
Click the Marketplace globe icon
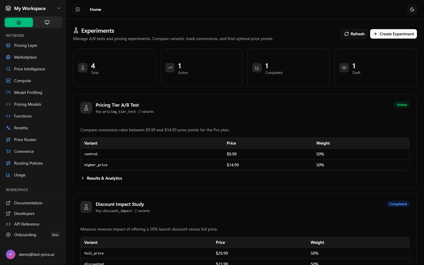[x=8, y=57]
